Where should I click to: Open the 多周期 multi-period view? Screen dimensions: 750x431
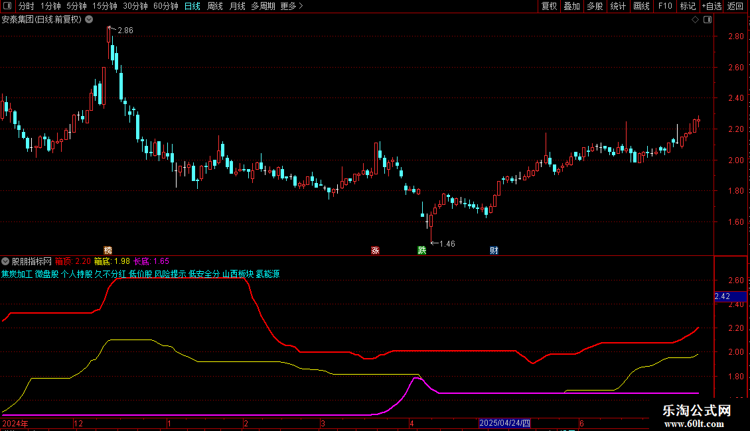pos(263,6)
